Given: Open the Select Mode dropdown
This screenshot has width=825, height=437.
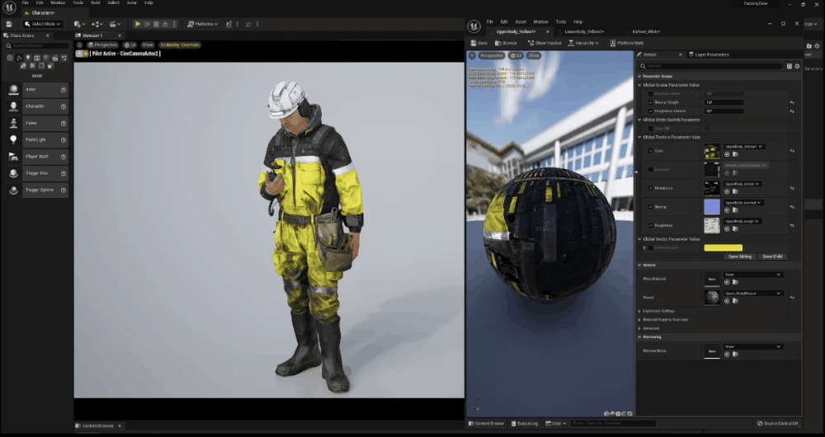Looking at the screenshot, I should 43,24.
